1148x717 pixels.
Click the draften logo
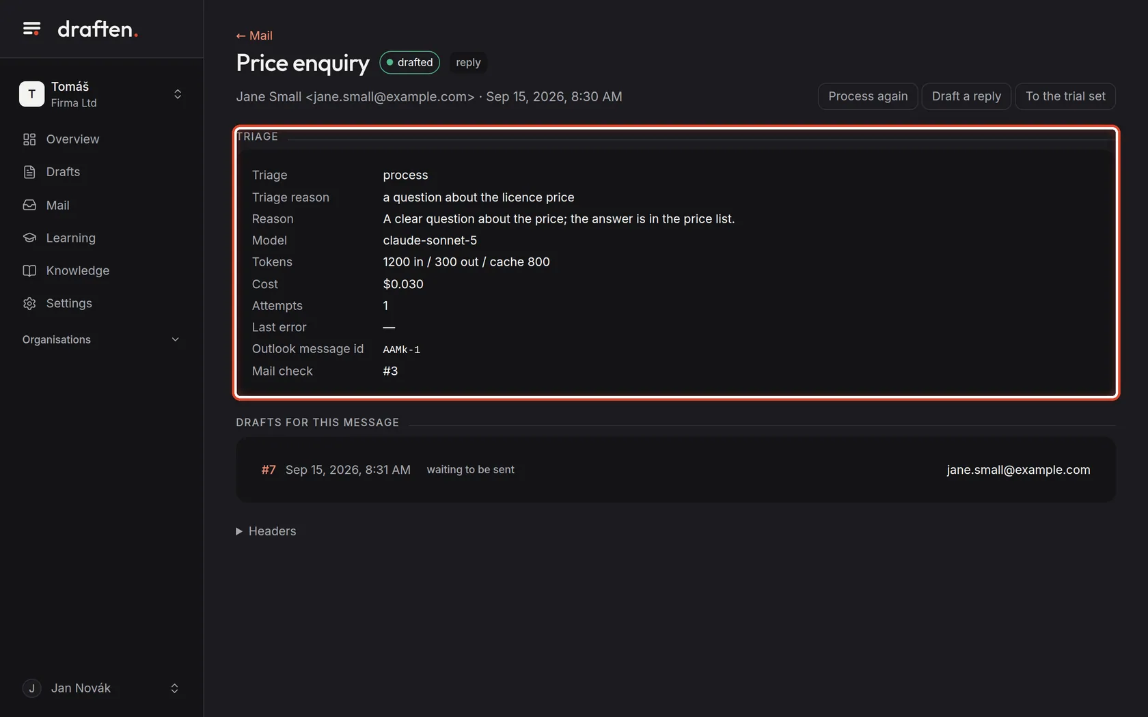[98, 29]
